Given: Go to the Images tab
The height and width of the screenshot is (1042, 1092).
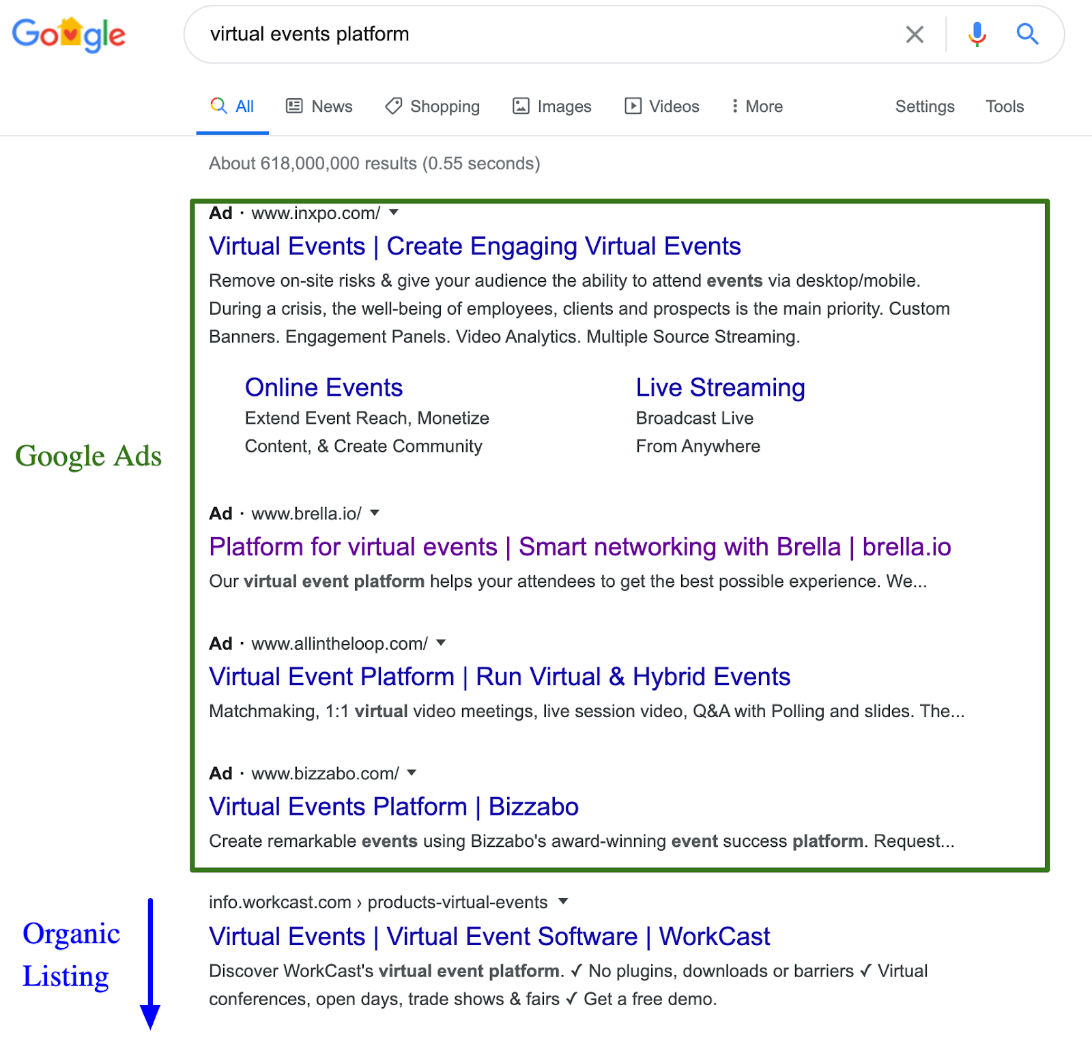Looking at the screenshot, I should [x=551, y=106].
